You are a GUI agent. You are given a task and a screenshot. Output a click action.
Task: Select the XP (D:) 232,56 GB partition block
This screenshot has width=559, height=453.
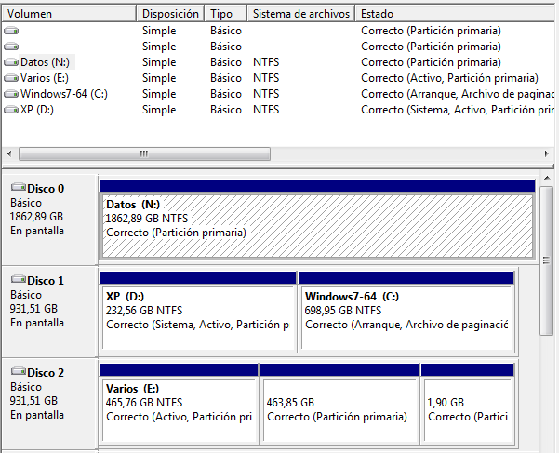(x=196, y=318)
